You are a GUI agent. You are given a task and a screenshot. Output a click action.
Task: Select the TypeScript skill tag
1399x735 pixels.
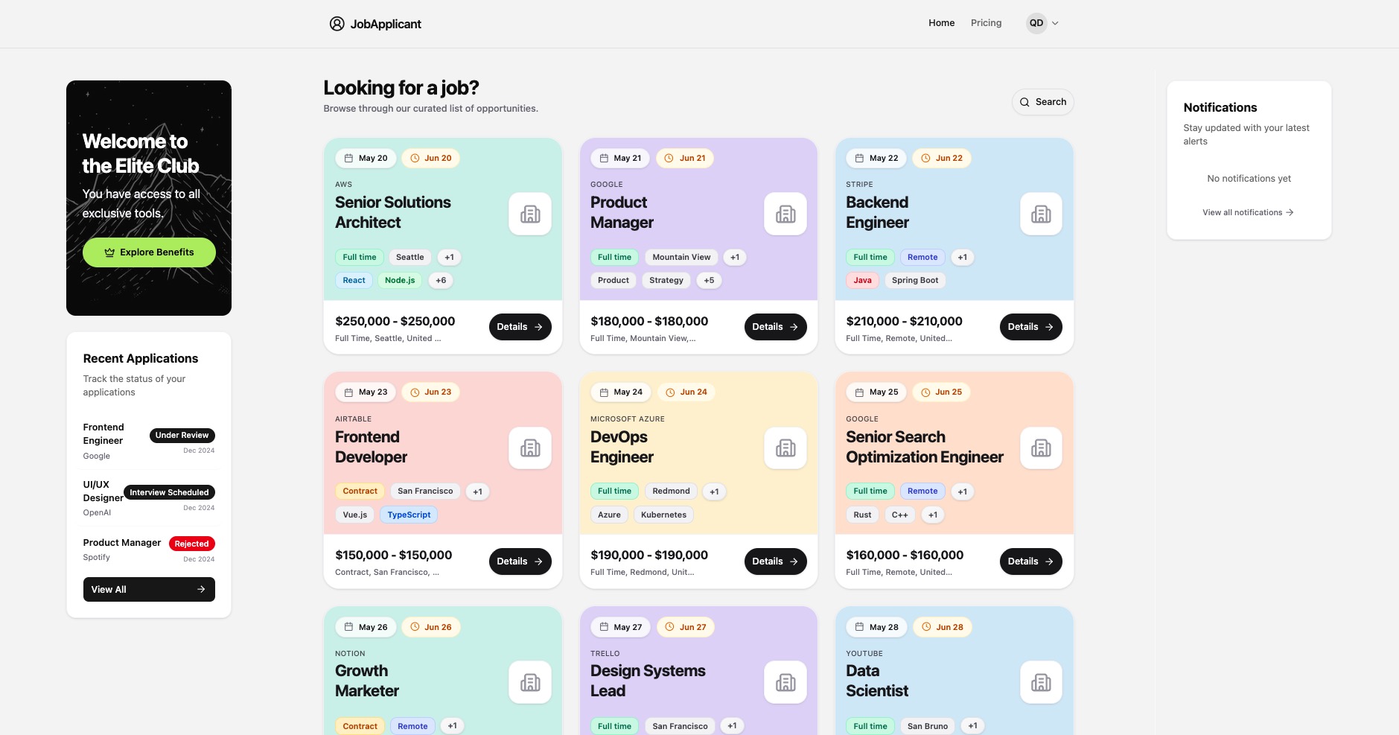tap(409, 515)
